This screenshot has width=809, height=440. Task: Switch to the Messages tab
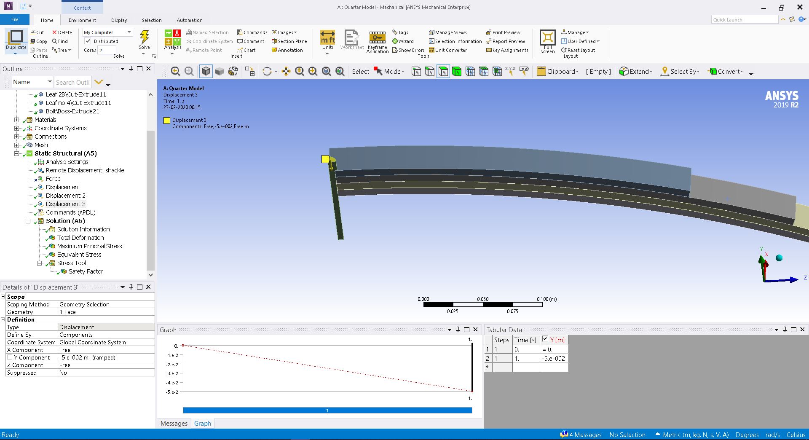[174, 424]
